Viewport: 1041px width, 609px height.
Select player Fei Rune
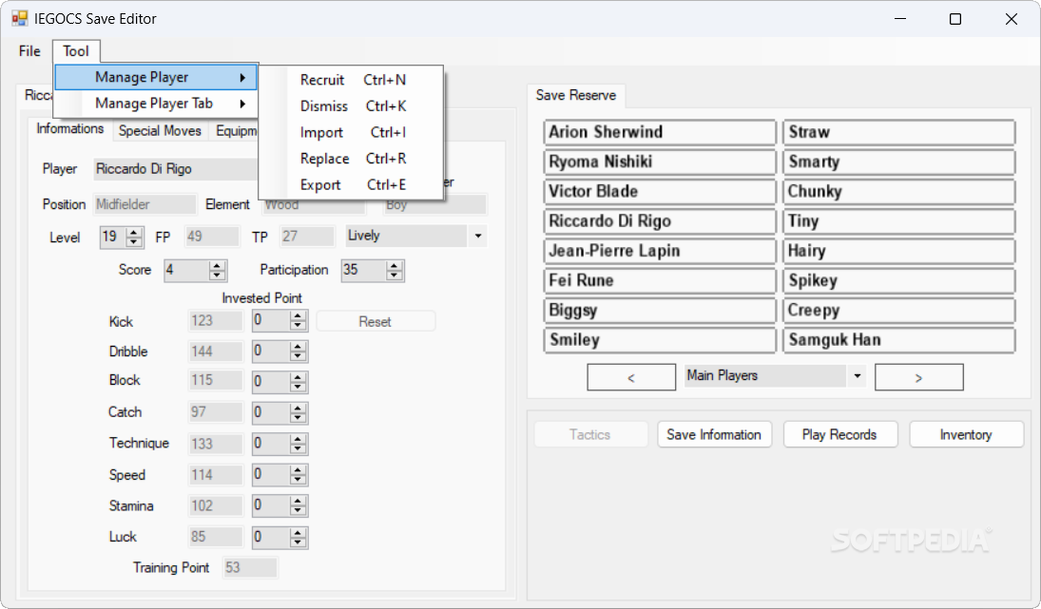(660, 280)
